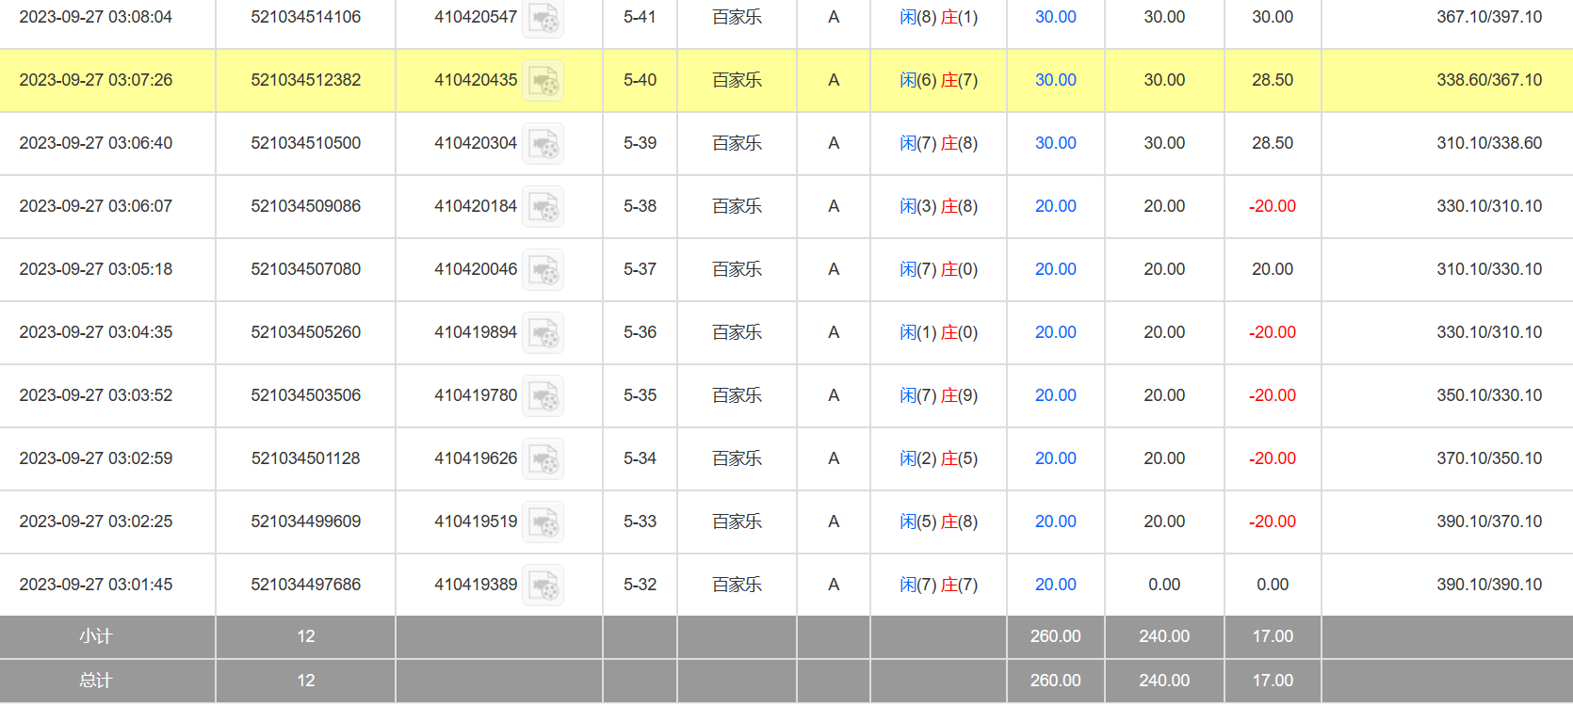1573x706 pixels.
Task: Open video replay icon for game 410420046
Action: coord(543,270)
